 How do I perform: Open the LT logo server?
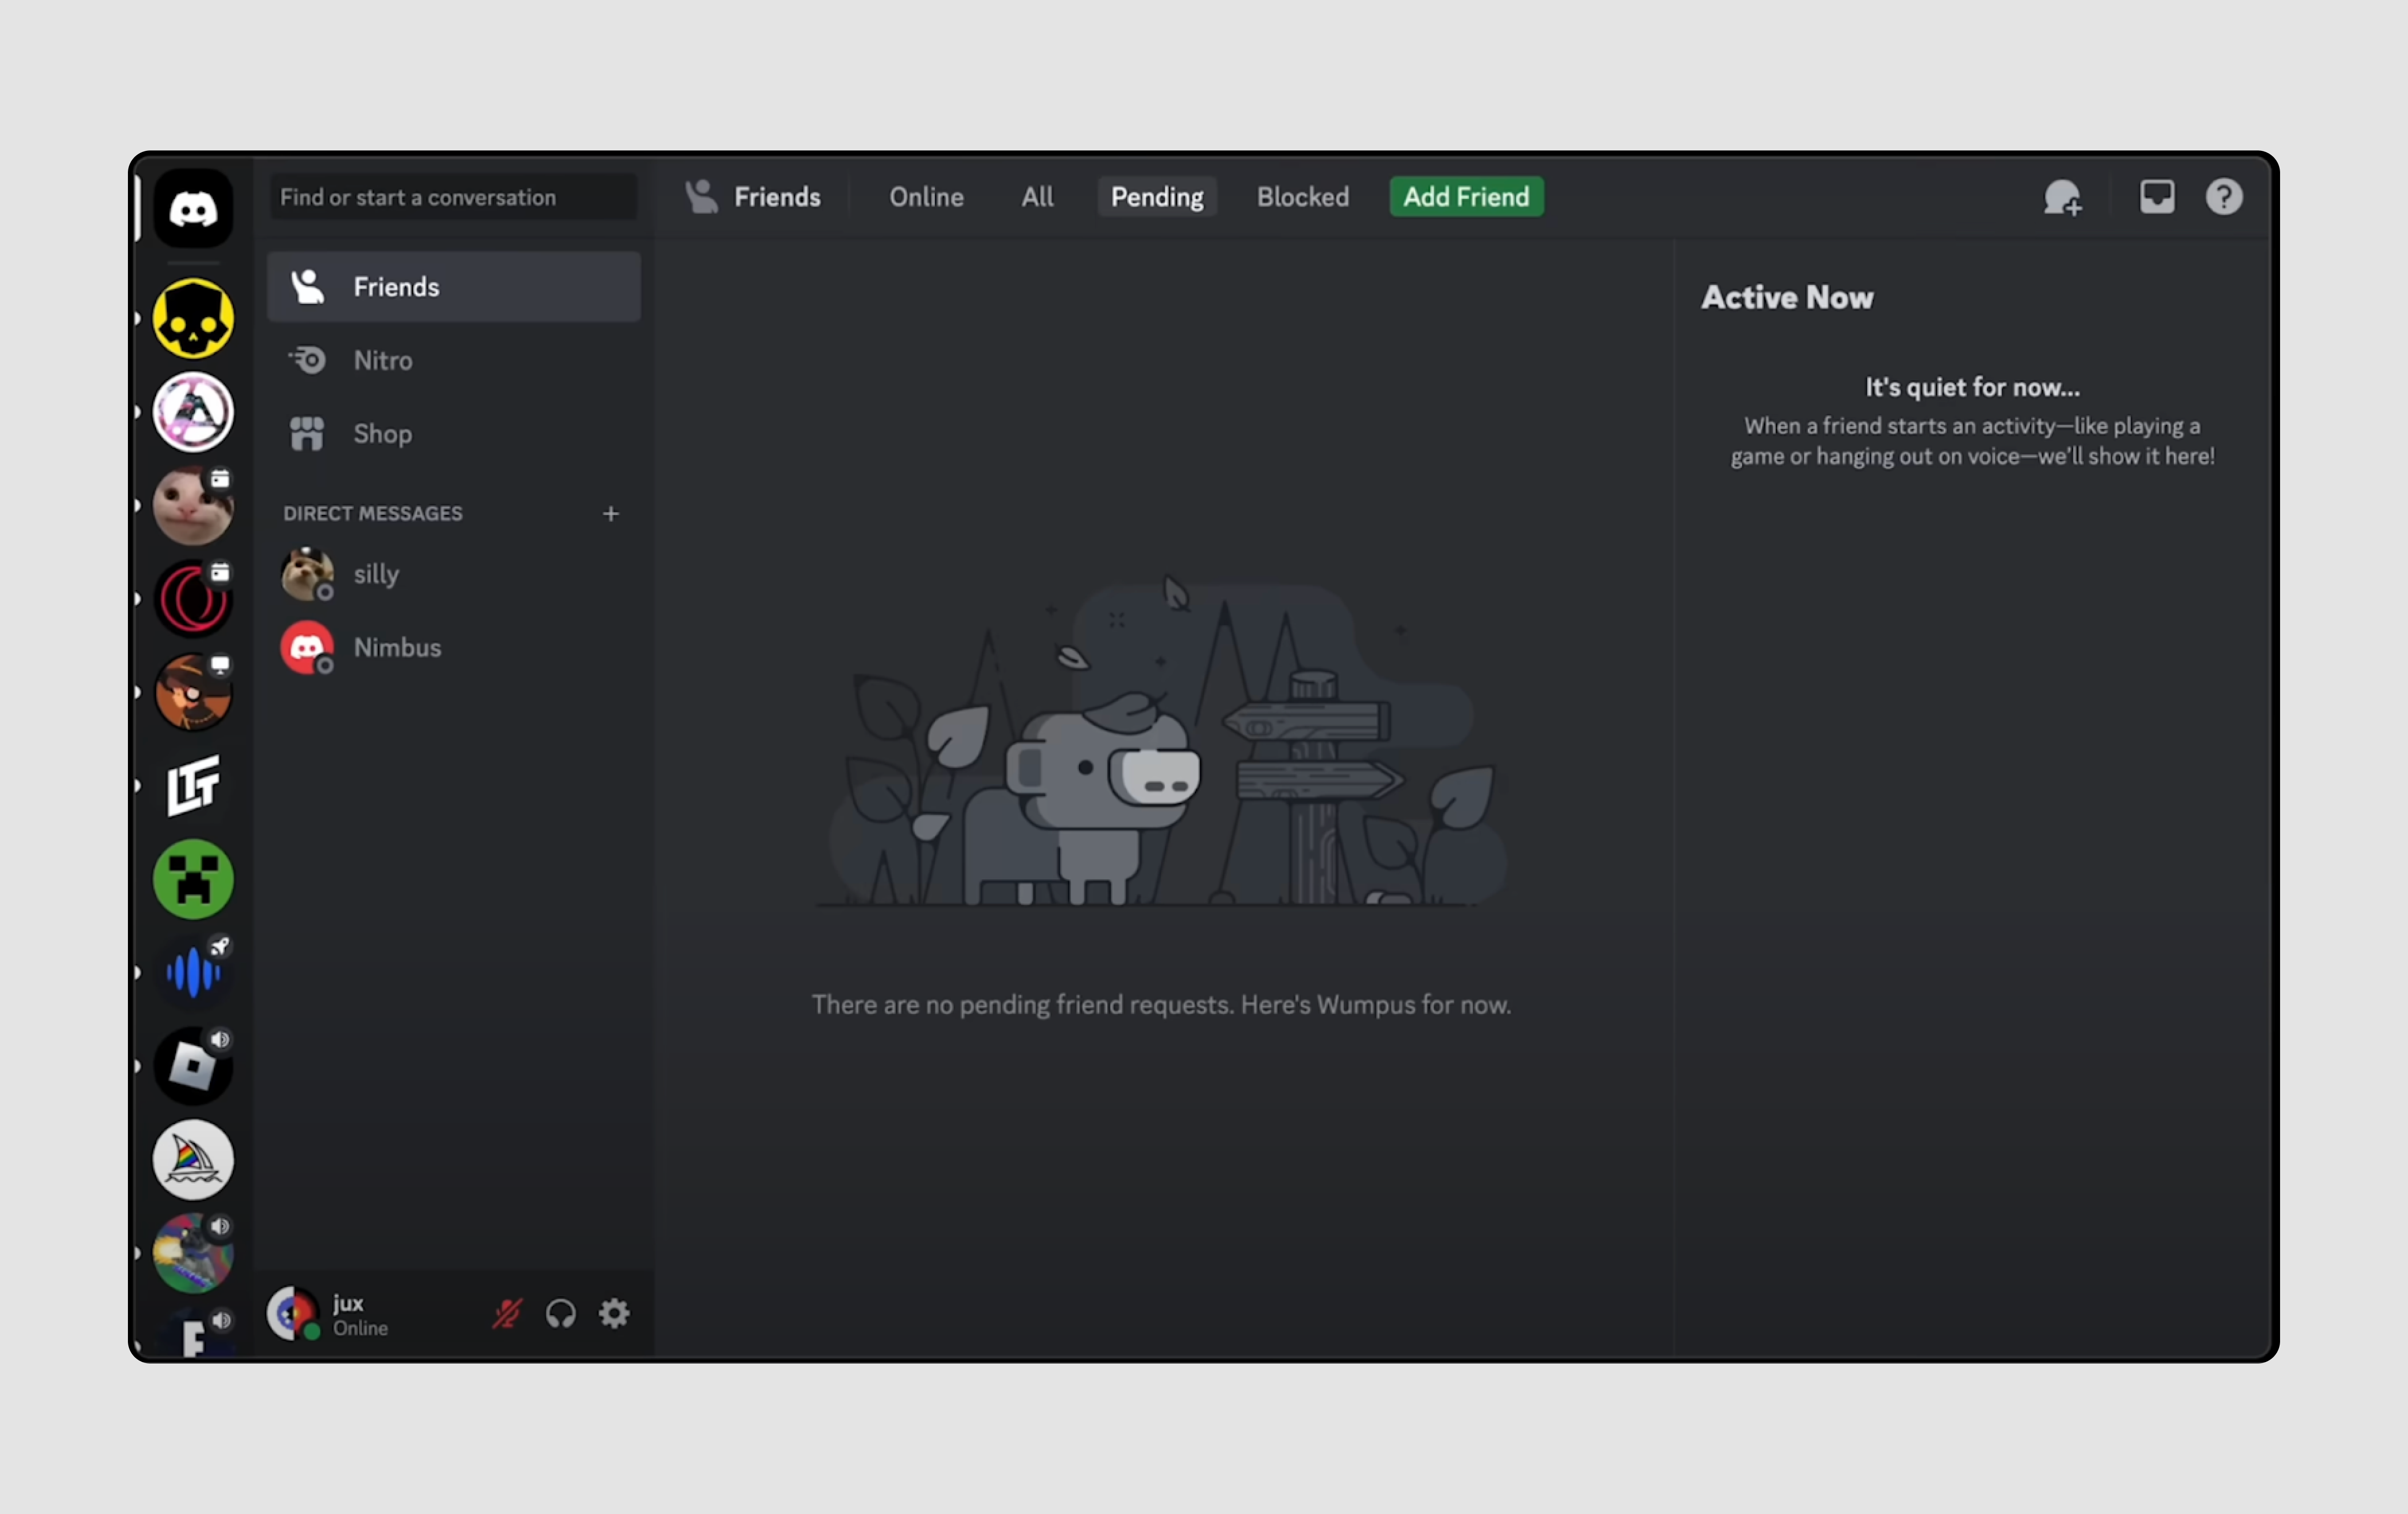(193, 786)
